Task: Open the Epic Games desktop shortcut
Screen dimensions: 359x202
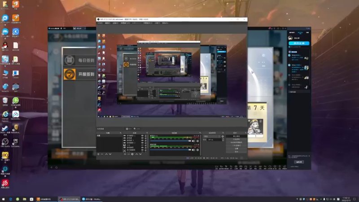Action: click(15, 143)
